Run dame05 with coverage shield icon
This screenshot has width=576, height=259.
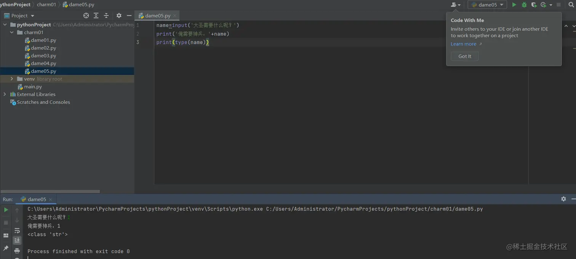click(534, 5)
